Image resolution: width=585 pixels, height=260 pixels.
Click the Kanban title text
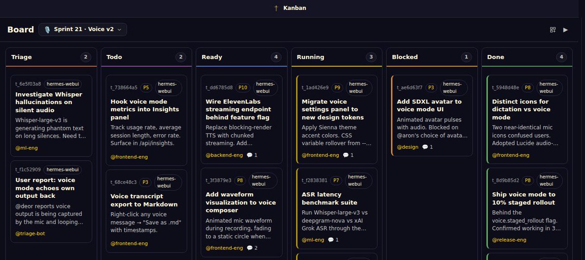point(295,8)
